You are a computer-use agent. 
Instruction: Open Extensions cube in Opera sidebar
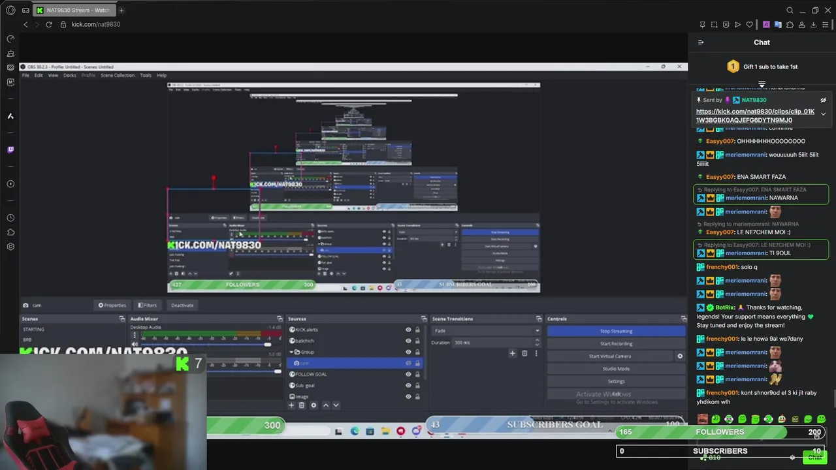10,232
